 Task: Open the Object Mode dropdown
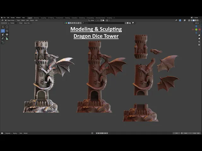pyautogui.click(x=10, y=20)
